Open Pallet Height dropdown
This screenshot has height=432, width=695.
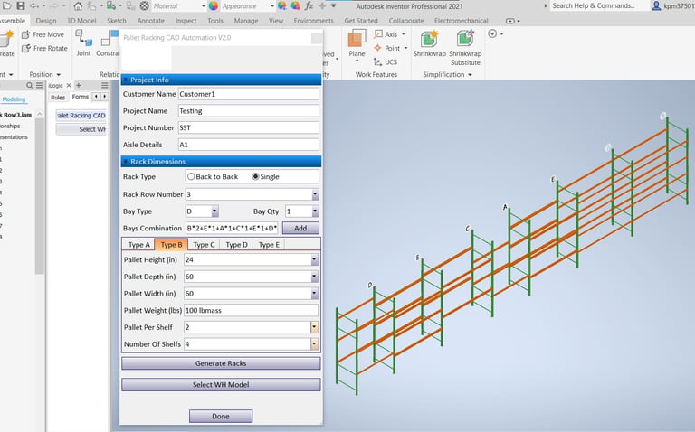click(x=314, y=259)
